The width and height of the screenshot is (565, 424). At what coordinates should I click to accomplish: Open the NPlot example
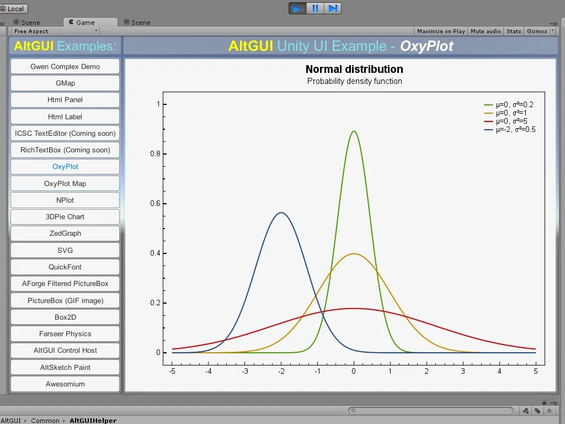click(x=65, y=200)
